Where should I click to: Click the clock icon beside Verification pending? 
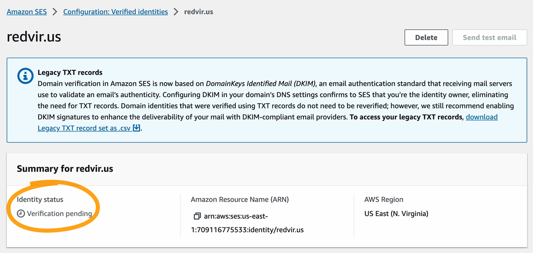click(x=21, y=214)
